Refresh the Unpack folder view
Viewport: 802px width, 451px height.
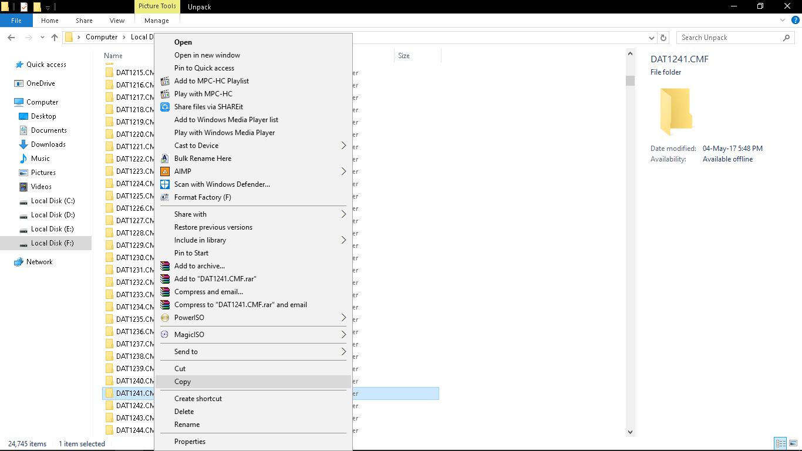click(663, 38)
